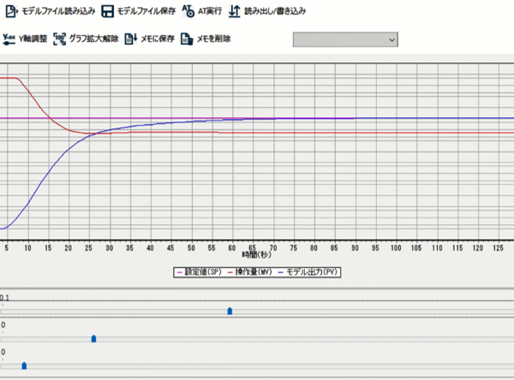Select the Y軸調整 axis adjustment icon
Image resolution: width=514 pixels, height=380 pixels.
click(9, 39)
